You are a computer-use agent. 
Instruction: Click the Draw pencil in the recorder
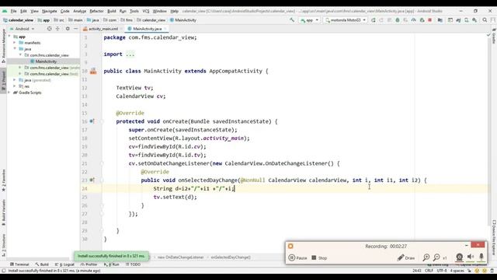406,257
